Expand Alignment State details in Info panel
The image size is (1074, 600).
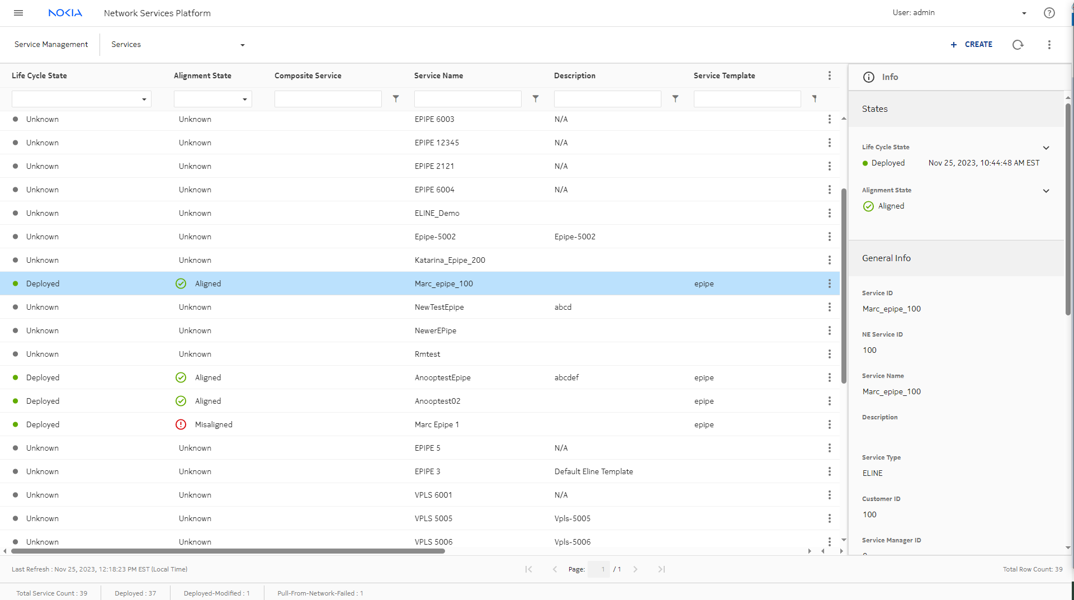click(x=1045, y=191)
